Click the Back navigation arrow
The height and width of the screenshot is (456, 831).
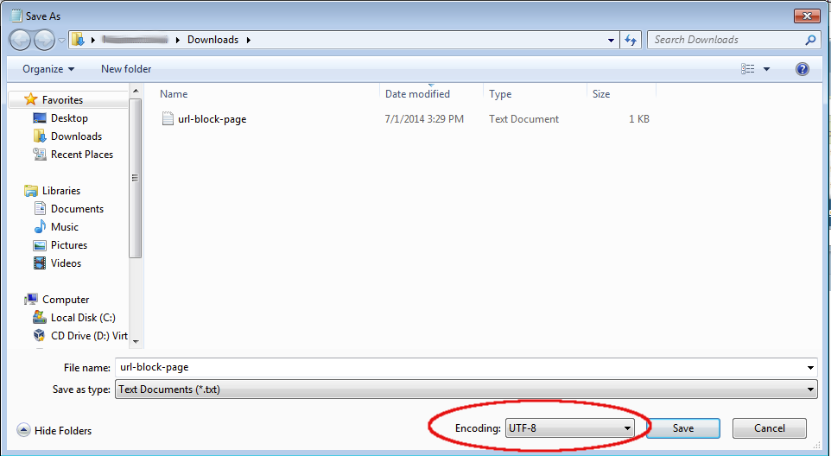[x=21, y=40]
